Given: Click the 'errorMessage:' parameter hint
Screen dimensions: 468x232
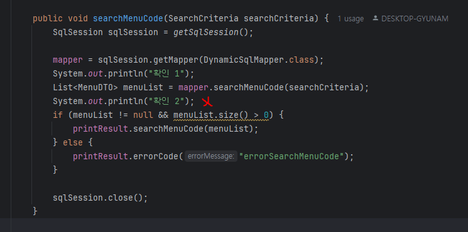Looking at the screenshot, I should (x=210, y=156).
